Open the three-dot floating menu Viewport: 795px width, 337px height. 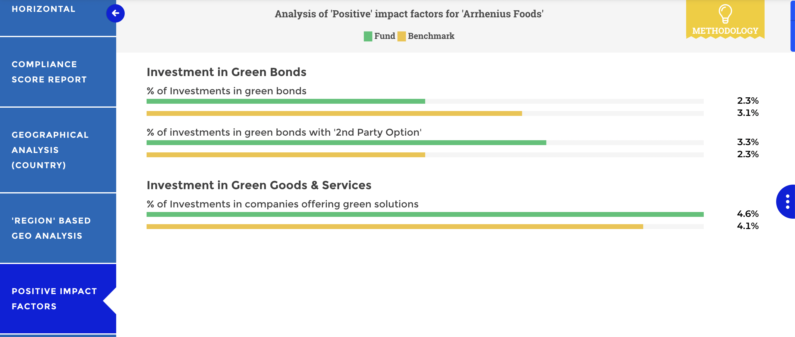click(x=787, y=202)
